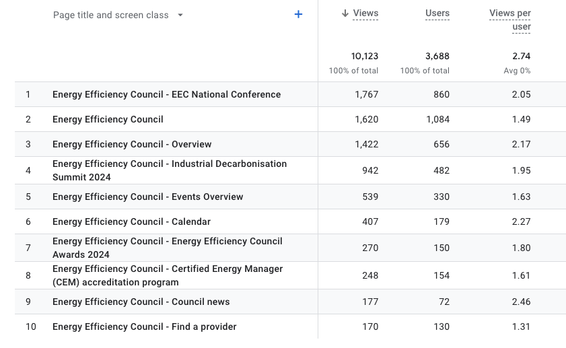Select the Find a provider row

coord(144,326)
